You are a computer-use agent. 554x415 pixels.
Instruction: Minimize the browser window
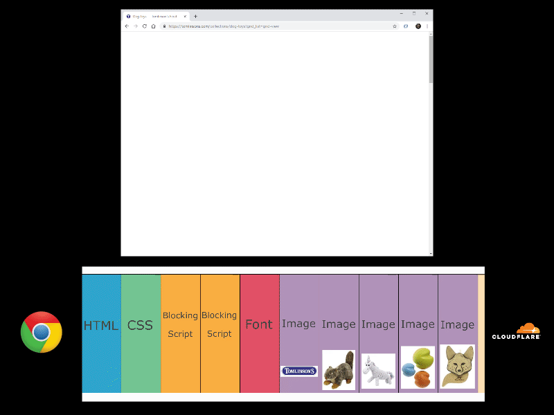coord(402,13)
